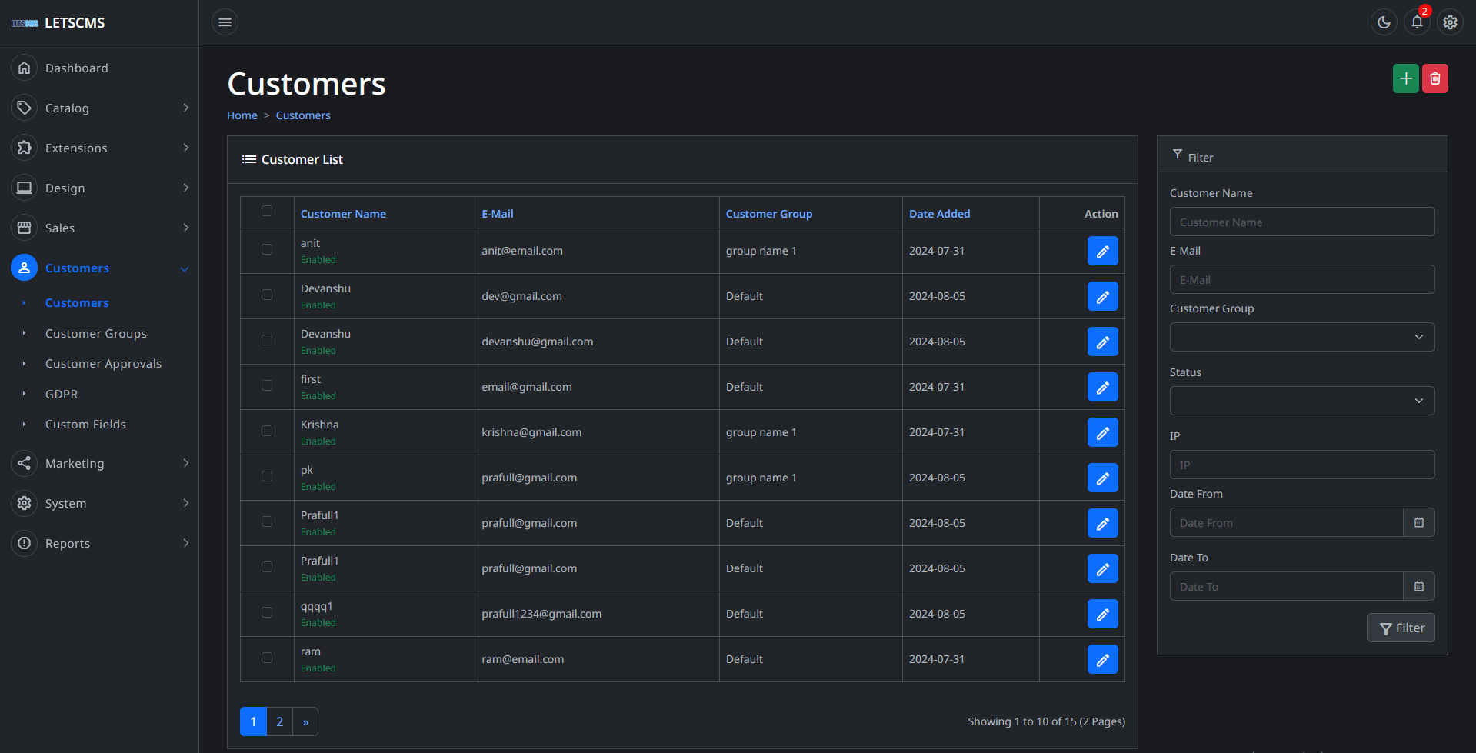The width and height of the screenshot is (1476, 753).
Task: Click the Customer Name filter field
Action: pyautogui.click(x=1301, y=222)
